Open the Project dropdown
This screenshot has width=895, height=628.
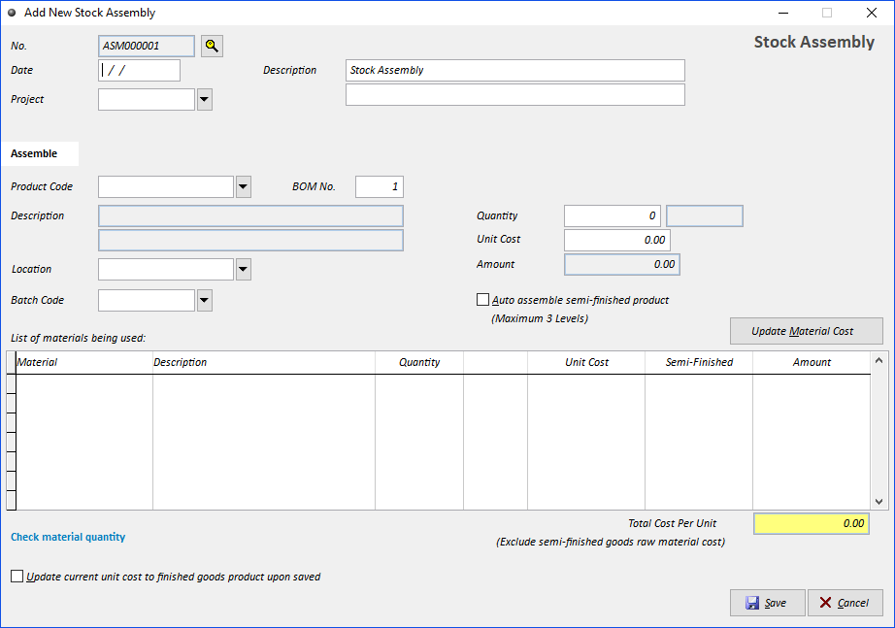pyautogui.click(x=205, y=99)
